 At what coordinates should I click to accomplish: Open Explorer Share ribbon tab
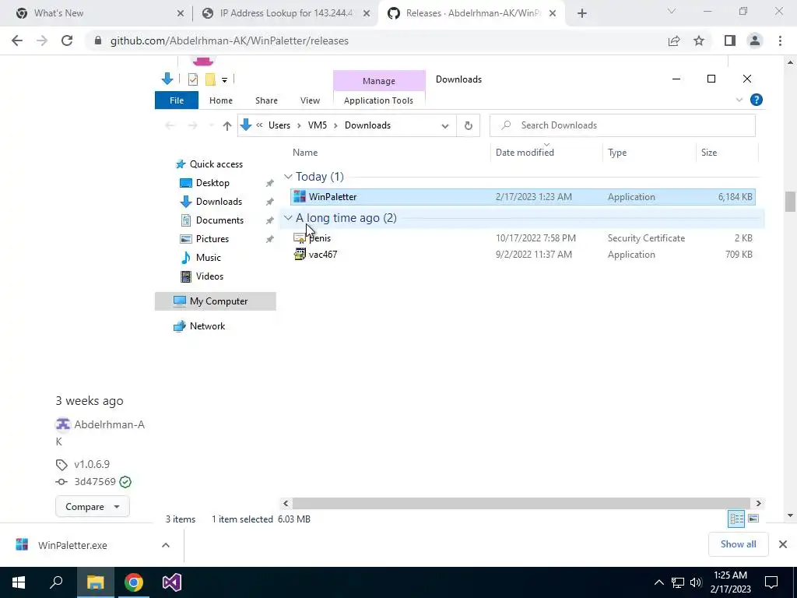click(x=266, y=100)
